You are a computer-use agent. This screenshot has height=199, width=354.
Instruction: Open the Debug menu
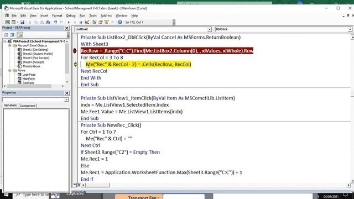[71, 15]
